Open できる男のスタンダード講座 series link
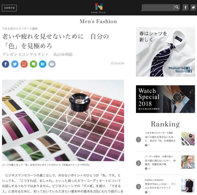The width and height of the screenshot is (197, 195). pos(20,29)
